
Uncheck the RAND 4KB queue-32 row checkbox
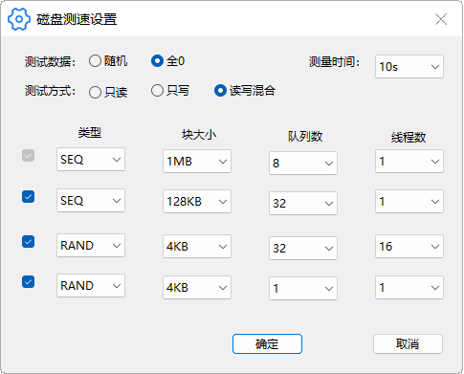(x=28, y=241)
